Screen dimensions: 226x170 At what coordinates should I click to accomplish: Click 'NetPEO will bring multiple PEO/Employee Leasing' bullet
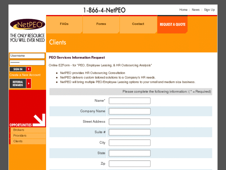[x=128, y=82]
